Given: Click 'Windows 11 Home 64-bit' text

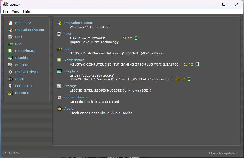Looking at the screenshot, I should [90, 27].
